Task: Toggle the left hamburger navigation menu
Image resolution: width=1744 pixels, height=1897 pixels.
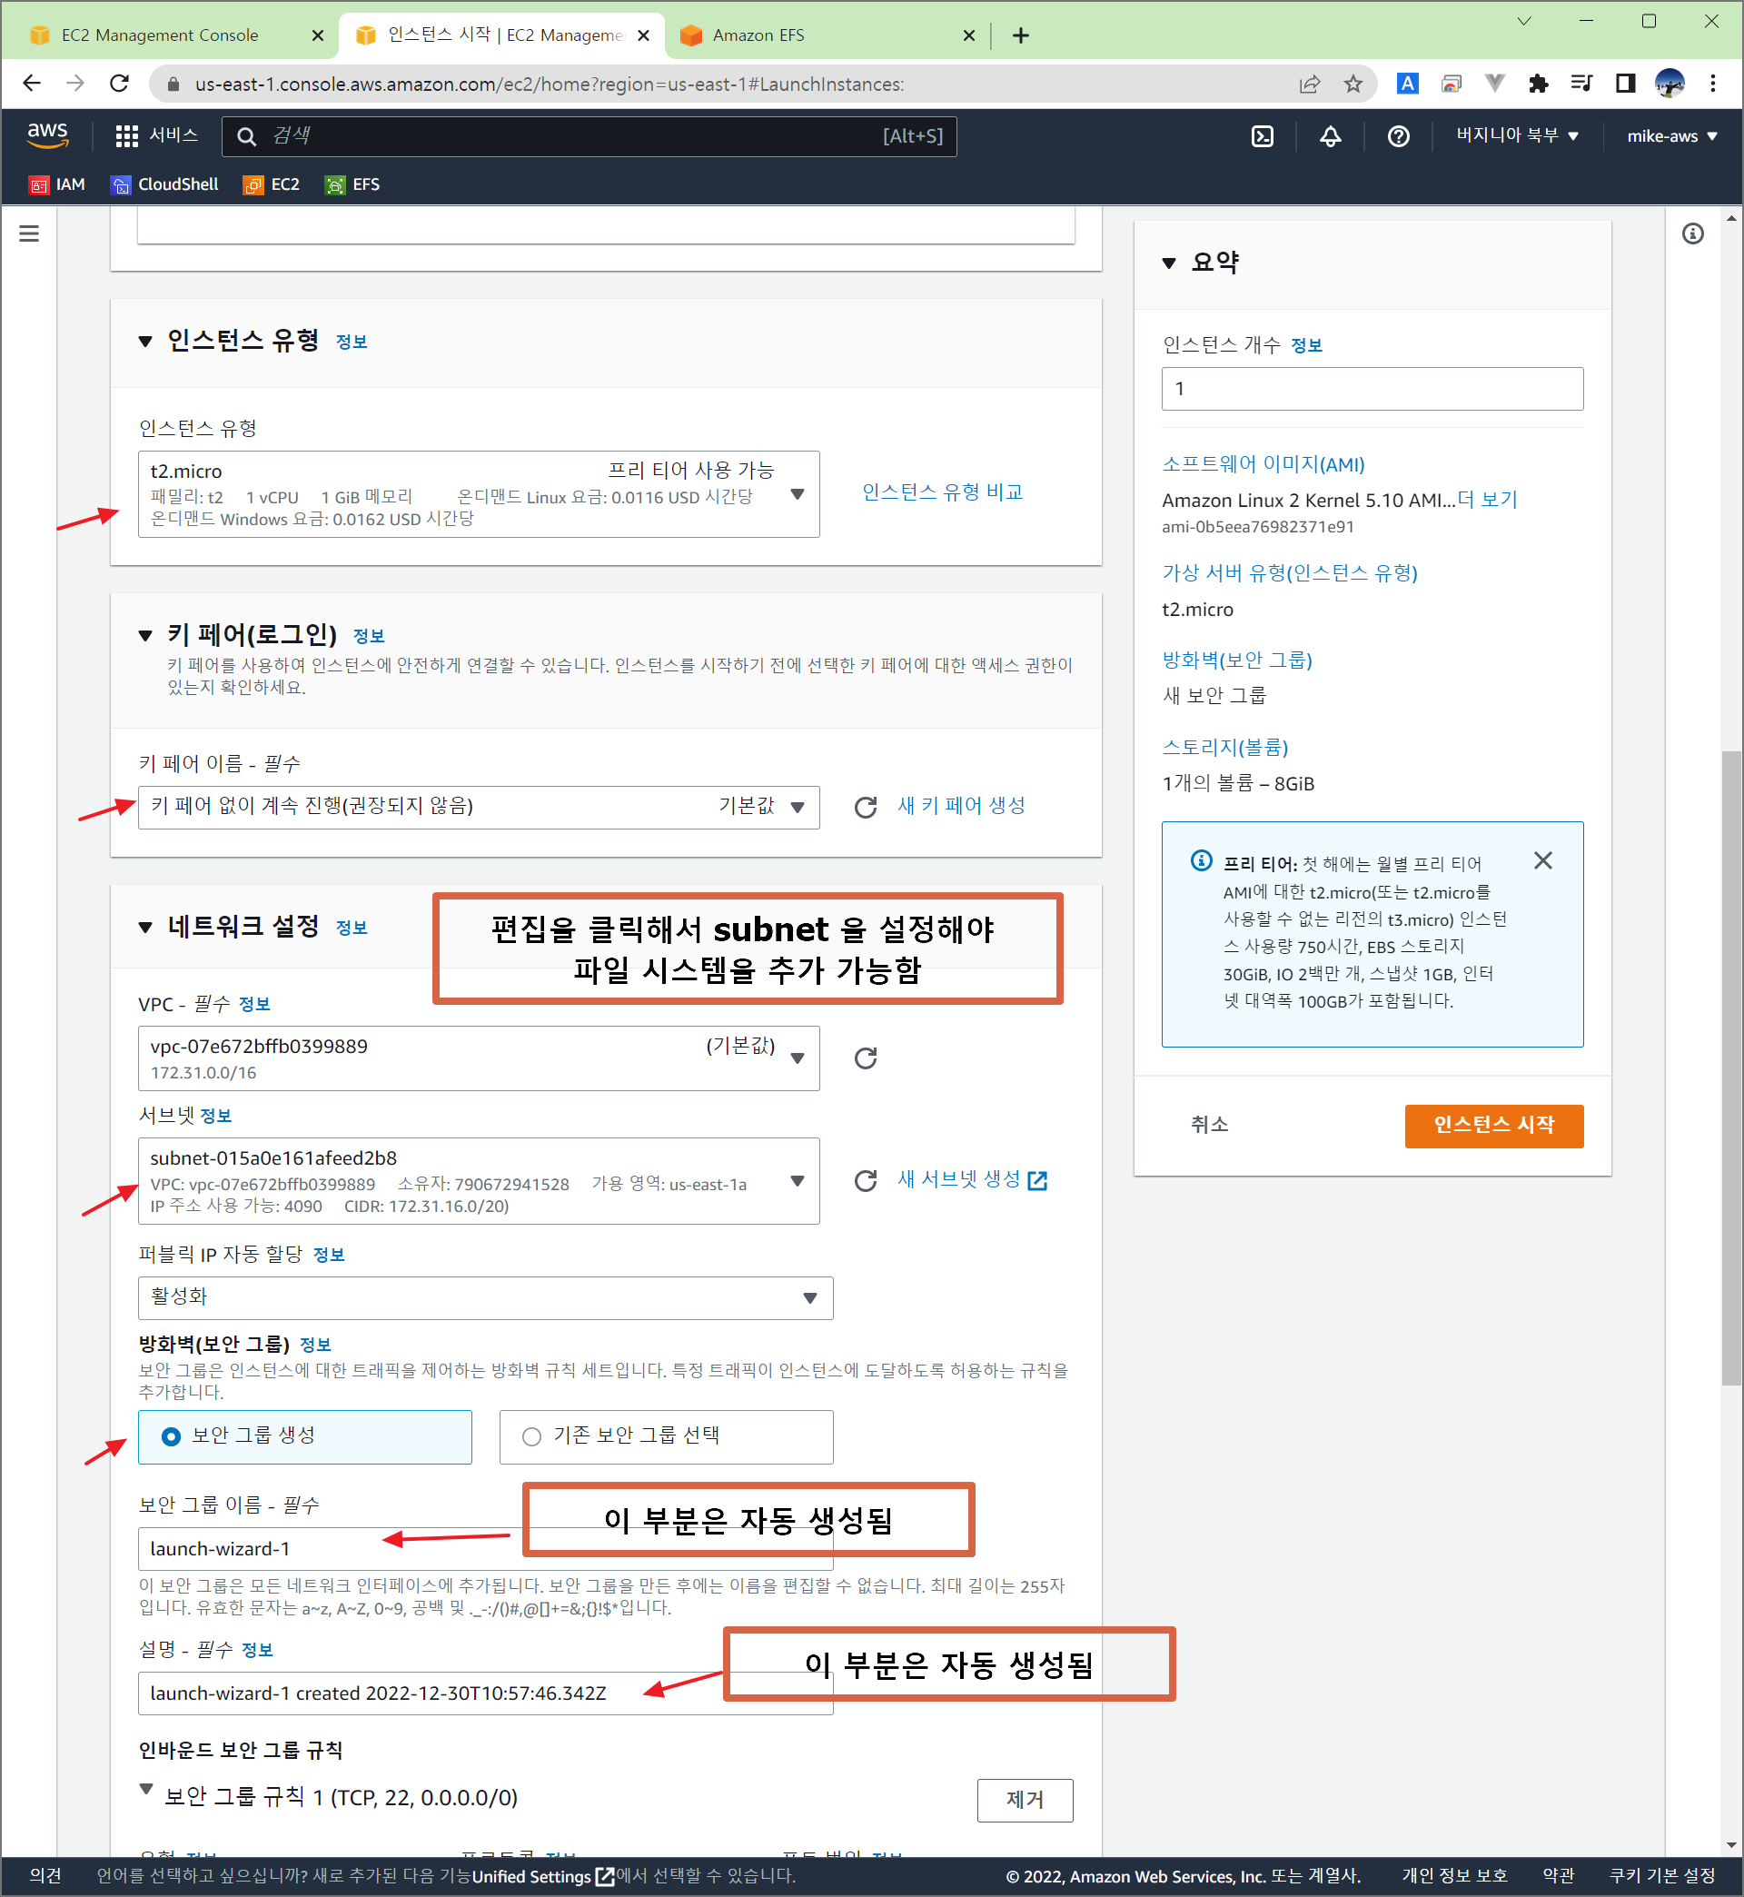Action: coord(29,233)
